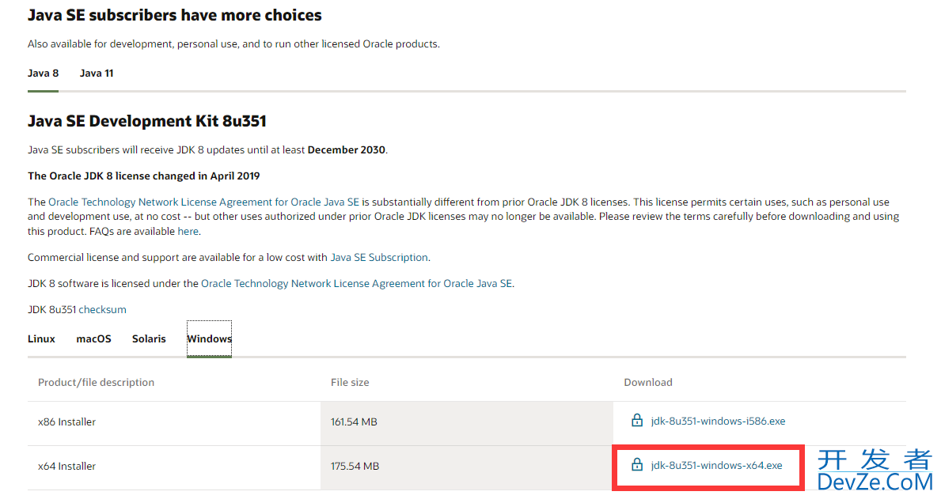
Task: Click the '161.54 MB' file size cell
Action: [467, 422]
